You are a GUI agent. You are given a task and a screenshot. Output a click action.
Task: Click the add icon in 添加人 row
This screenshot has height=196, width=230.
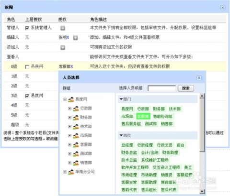coord(63,47)
